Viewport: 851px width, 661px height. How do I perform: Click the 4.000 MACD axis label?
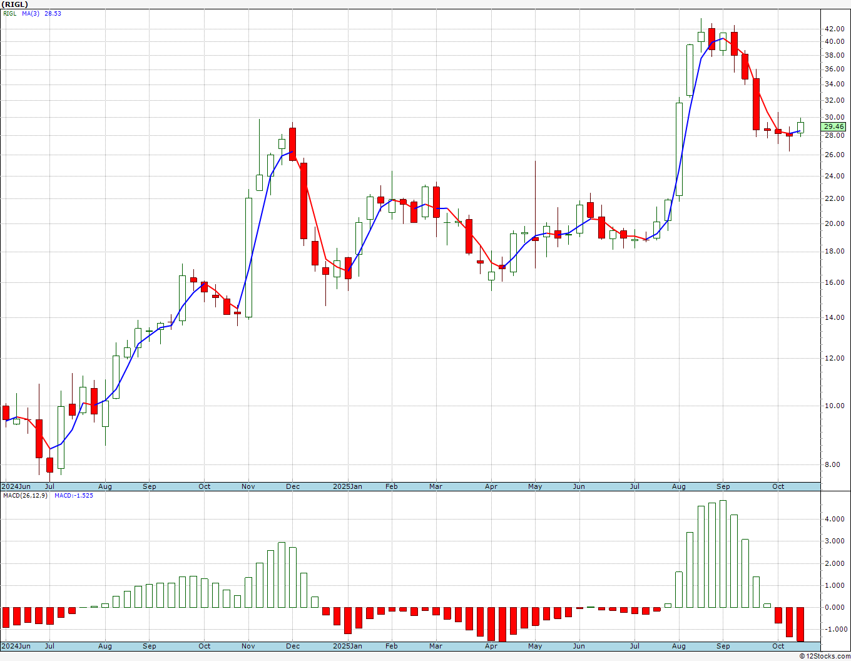pos(833,519)
